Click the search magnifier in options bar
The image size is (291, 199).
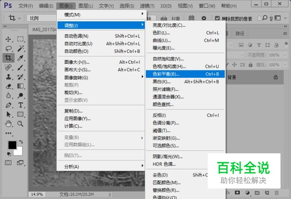pos(265,18)
